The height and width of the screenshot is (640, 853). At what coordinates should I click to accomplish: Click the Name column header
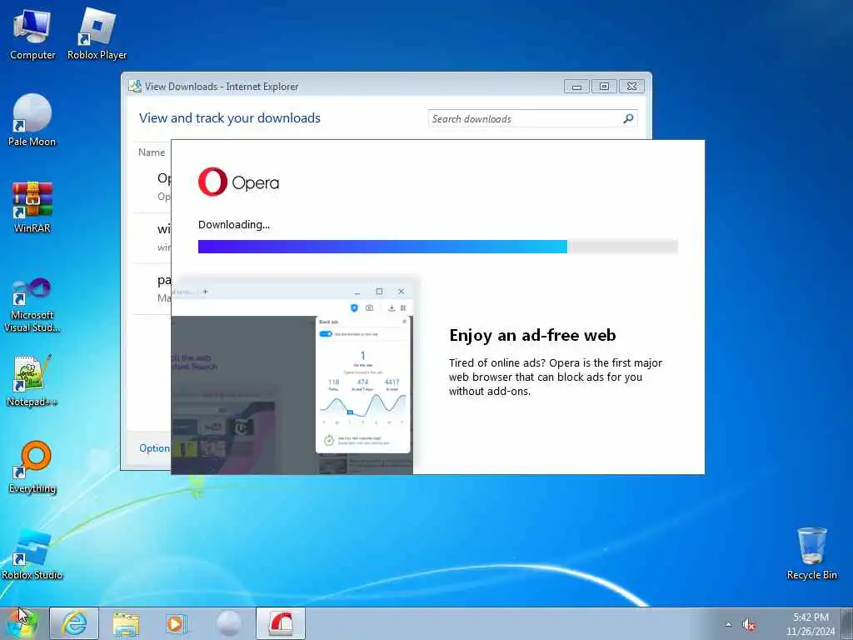[x=152, y=152]
